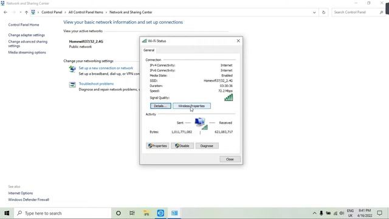Click the Control Panel breadcrumb

pyautogui.click(x=52, y=12)
